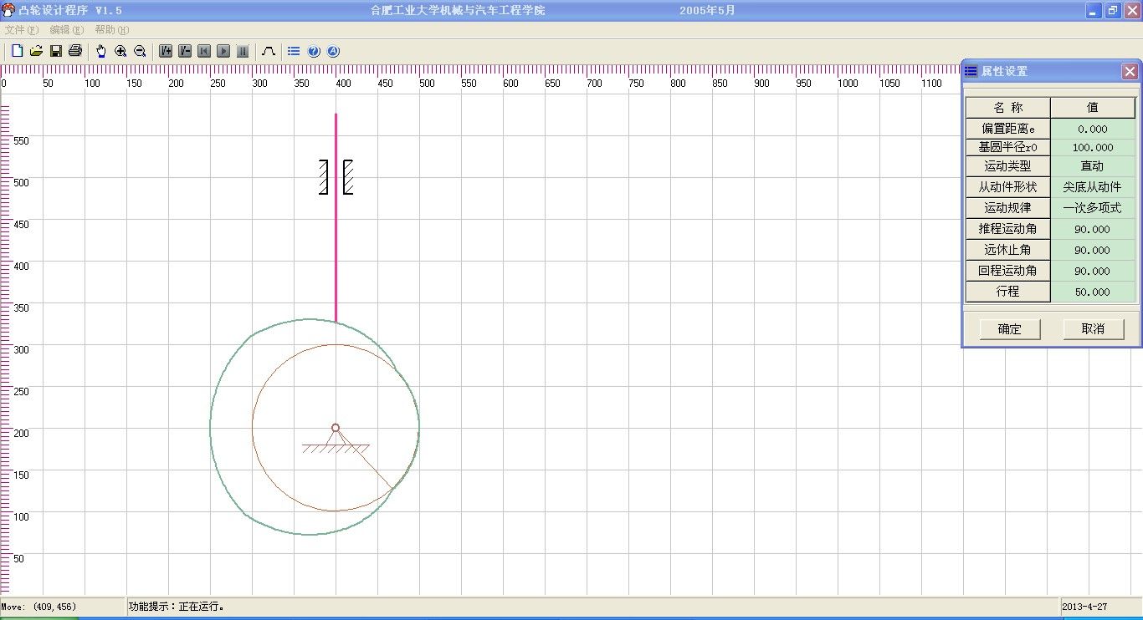Click the 取消 button
Viewport: 1143px width, 620px height.
pos(1093,329)
